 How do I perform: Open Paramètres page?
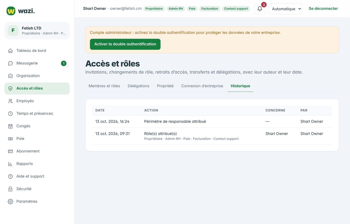(x=37, y=202)
